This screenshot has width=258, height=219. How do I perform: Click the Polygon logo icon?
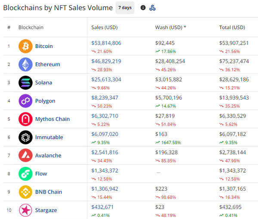point(25,101)
